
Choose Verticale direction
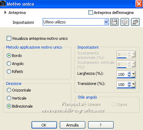point(9,98)
